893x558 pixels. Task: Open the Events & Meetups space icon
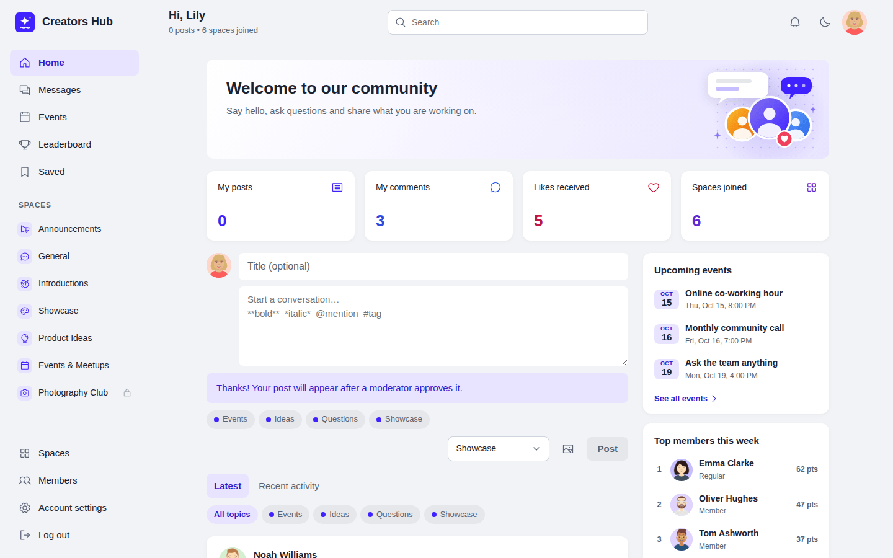25,365
